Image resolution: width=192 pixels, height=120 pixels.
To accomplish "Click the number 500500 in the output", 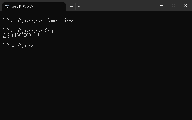I will pyautogui.click(x=24, y=35).
